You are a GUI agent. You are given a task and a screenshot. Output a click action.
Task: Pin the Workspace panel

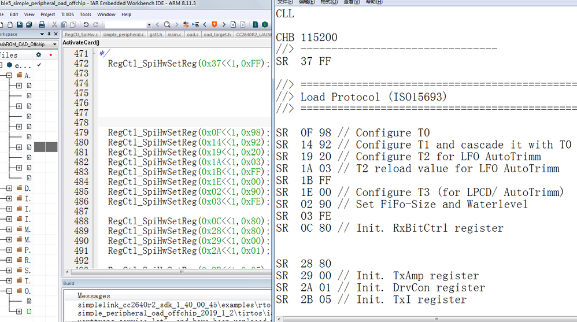[49, 34]
